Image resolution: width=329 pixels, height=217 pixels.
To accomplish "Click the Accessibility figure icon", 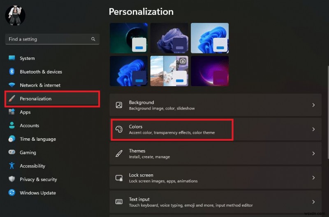I will [x=12, y=166].
